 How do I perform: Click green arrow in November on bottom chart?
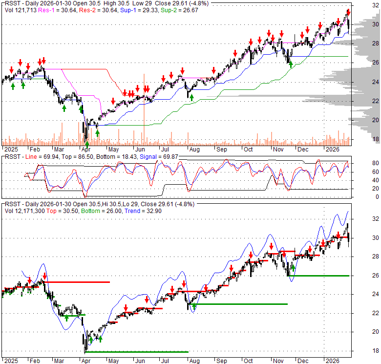293,267
